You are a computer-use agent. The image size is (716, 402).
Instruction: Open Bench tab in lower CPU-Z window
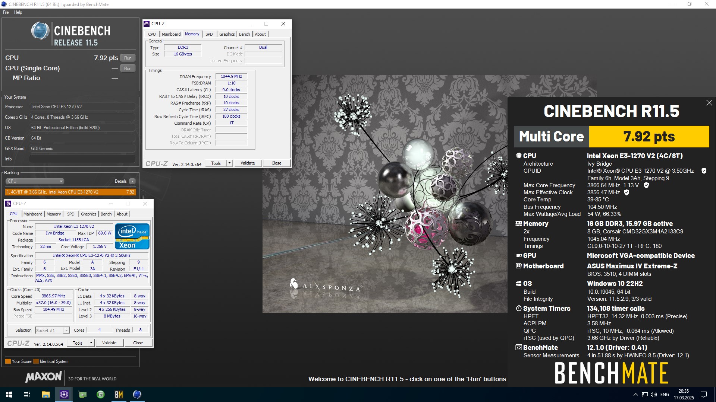point(106,214)
